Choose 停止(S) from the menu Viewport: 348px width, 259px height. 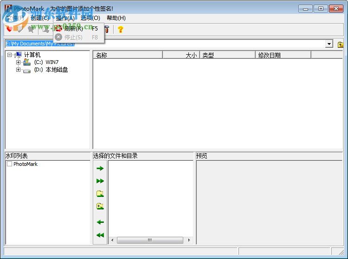(x=78, y=37)
